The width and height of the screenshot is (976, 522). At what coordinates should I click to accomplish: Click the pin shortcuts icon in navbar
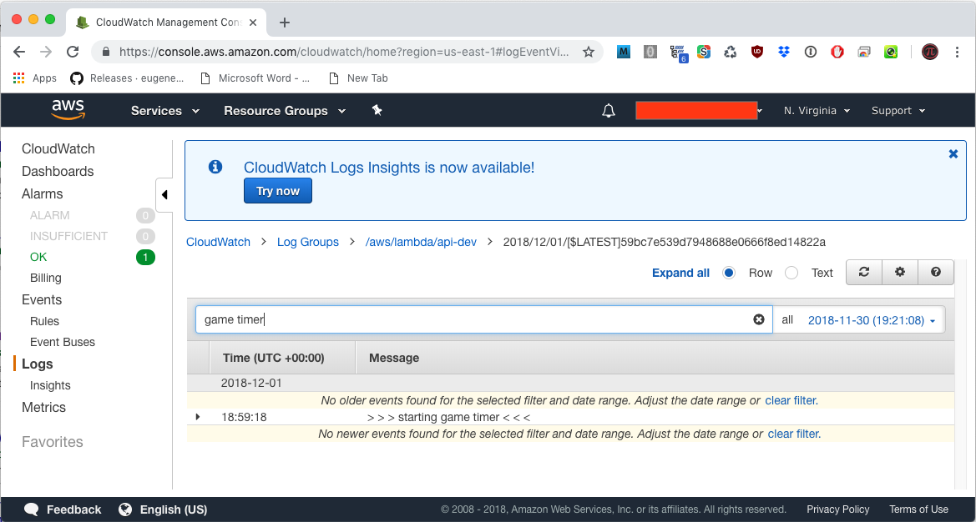[x=377, y=111]
